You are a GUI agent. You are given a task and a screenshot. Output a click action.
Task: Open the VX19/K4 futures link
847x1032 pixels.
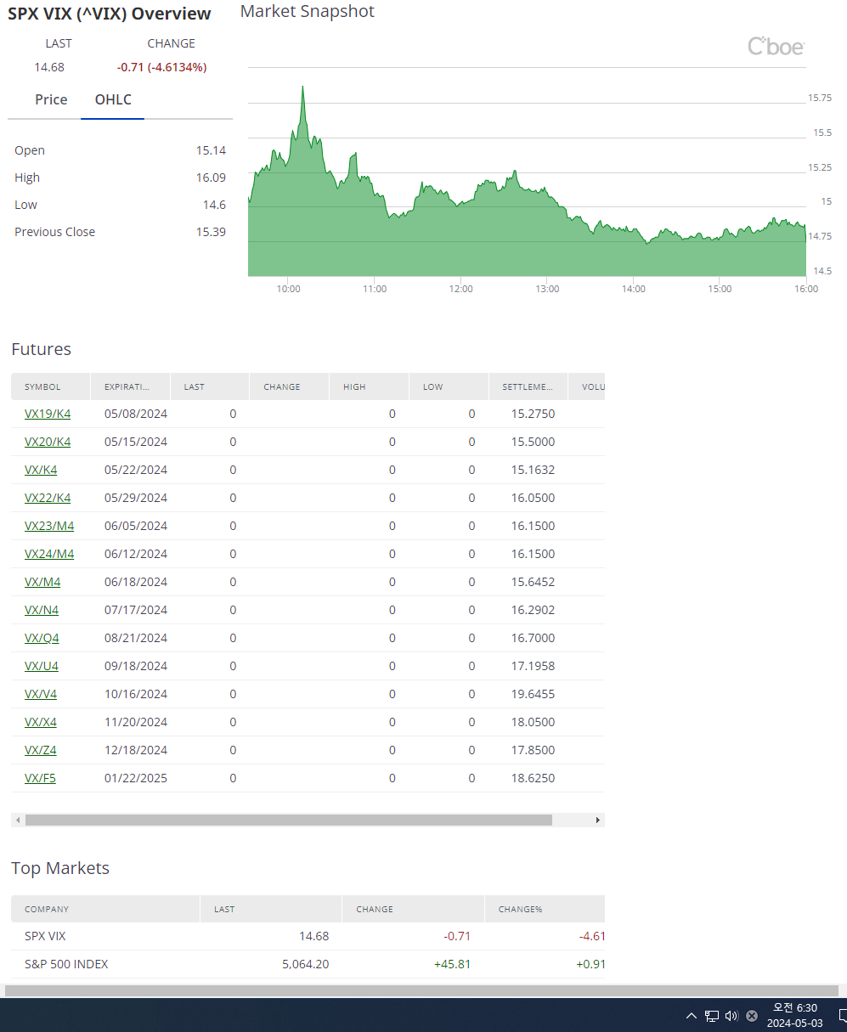pos(48,414)
